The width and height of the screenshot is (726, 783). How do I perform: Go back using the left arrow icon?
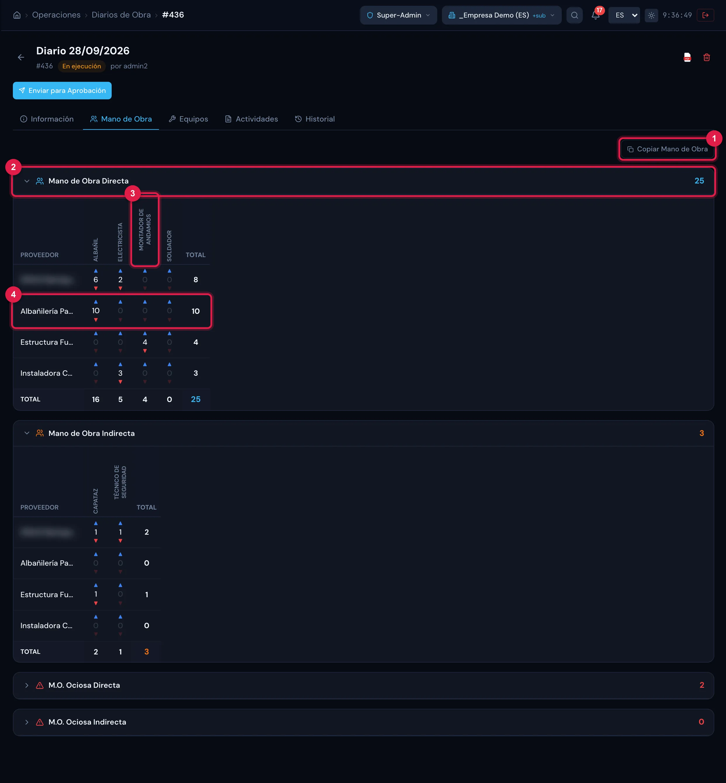(x=21, y=57)
